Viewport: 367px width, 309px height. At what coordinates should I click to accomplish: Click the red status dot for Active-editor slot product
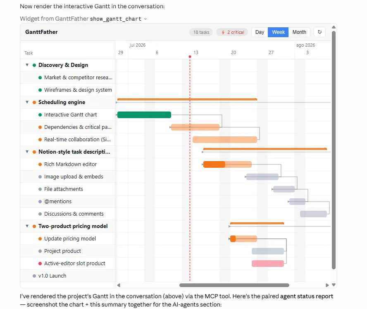[x=40, y=264]
